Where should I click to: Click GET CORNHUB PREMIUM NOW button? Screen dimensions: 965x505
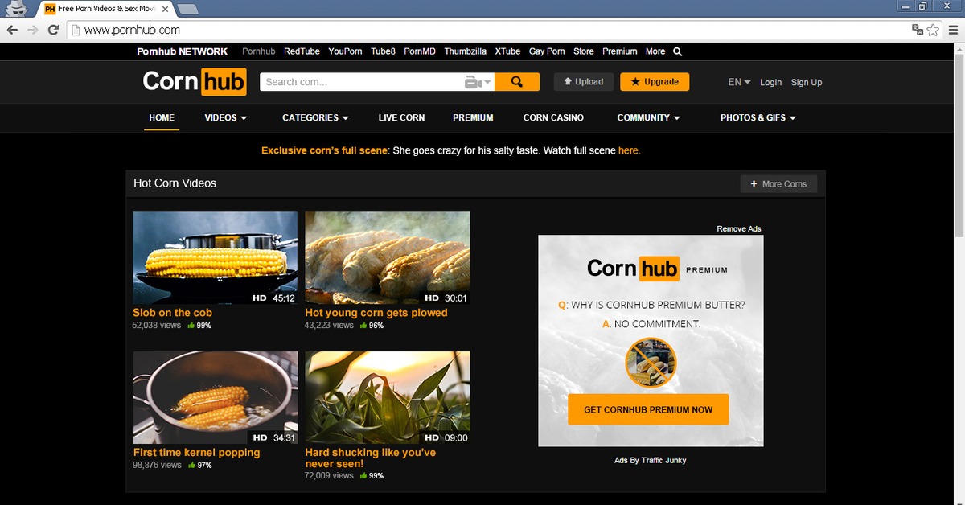tap(648, 409)
